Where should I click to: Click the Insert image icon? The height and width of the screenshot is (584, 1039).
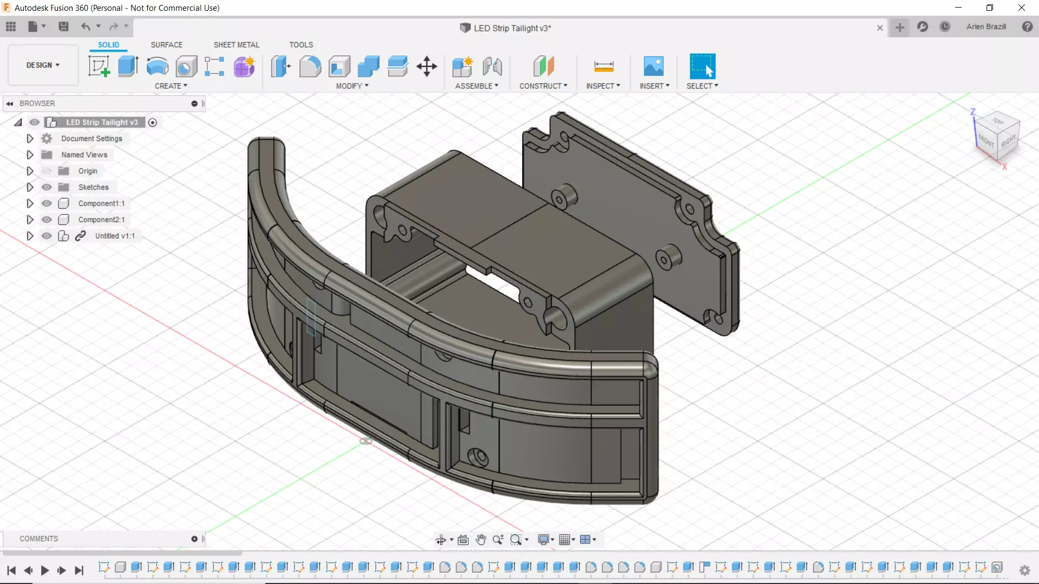click(x=654, y=67)
